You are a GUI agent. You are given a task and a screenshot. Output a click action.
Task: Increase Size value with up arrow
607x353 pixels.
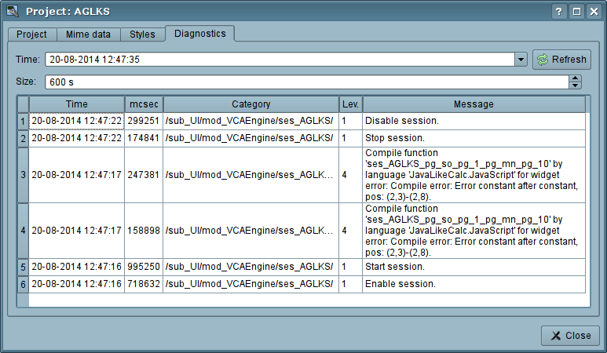(x=576, y=78)
